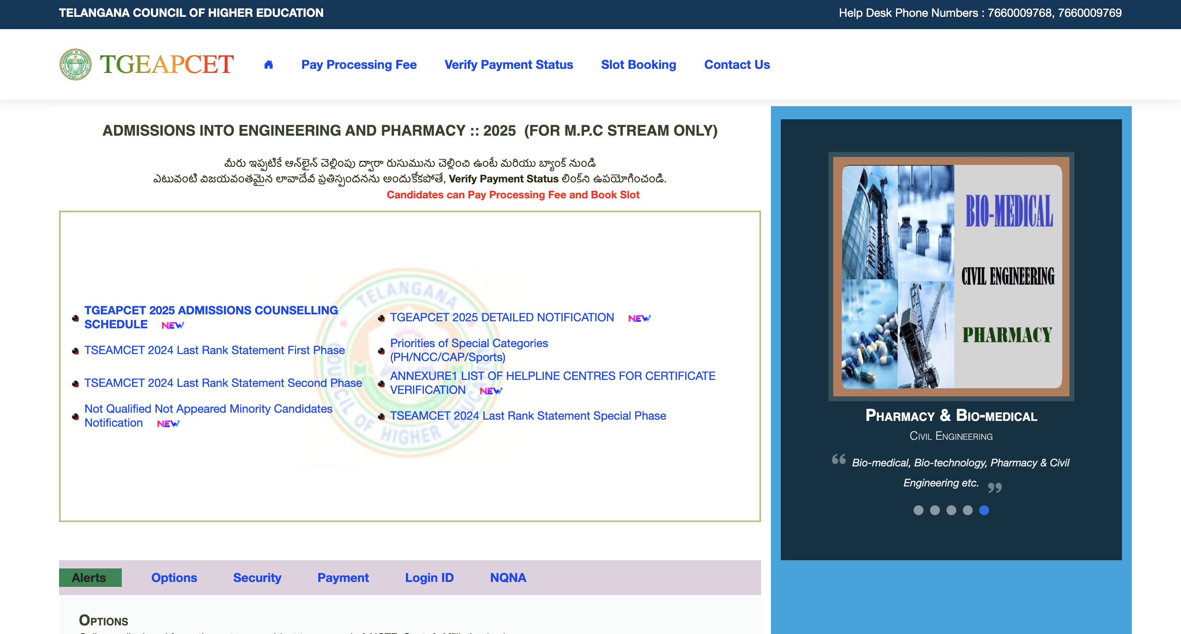This screenshot has width=1181, height=634.
Task: Click 'Telangana Council of Higher Education' header text
Action: (191, 13)
